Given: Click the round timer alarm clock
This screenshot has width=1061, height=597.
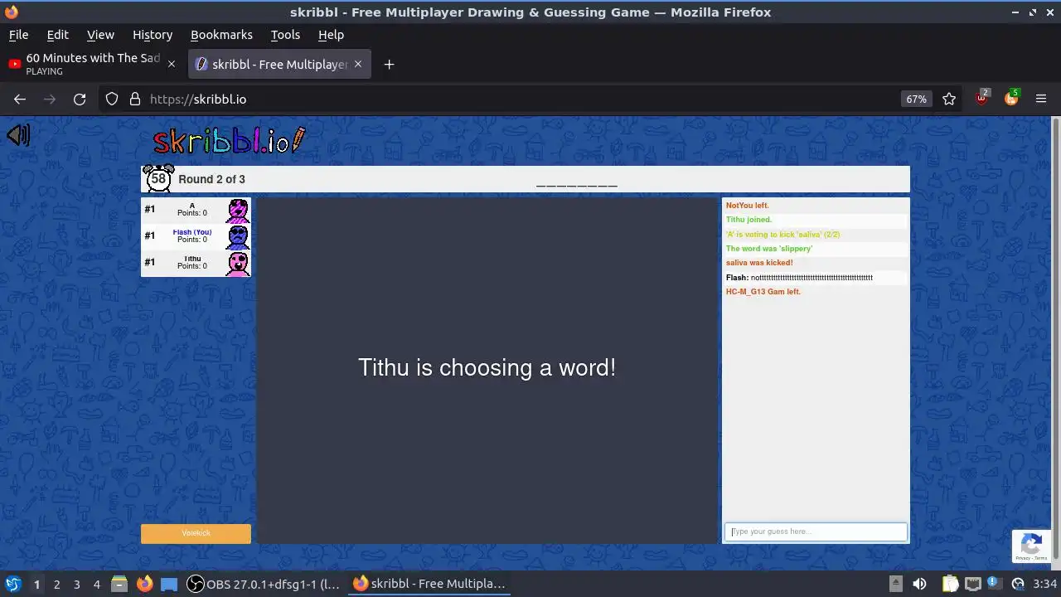Looking at the screenshot, I should (158, 178).
